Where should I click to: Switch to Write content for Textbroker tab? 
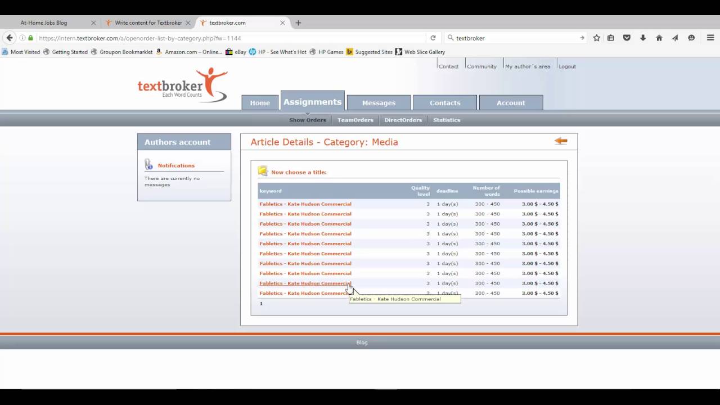pos(148,23)
